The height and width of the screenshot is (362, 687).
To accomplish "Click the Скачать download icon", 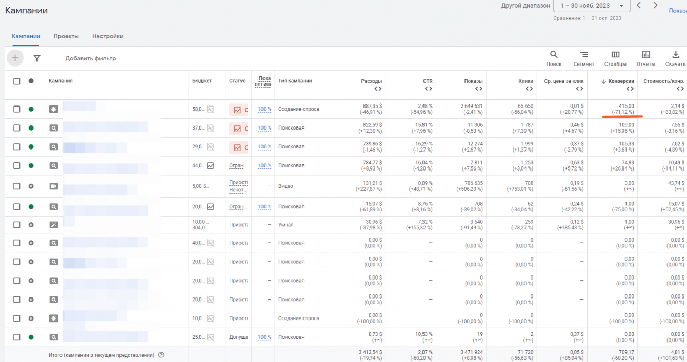I will tap(675, 58).
